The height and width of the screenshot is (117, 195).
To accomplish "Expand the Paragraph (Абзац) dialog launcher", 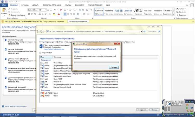I will [x=92, y=18].
